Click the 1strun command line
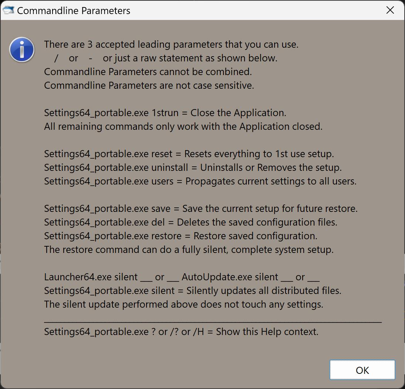 165,113
